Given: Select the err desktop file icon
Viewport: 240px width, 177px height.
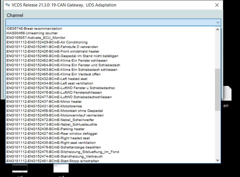Looking at the screenshot, I should pyautogui.click(x=227, y=97).
